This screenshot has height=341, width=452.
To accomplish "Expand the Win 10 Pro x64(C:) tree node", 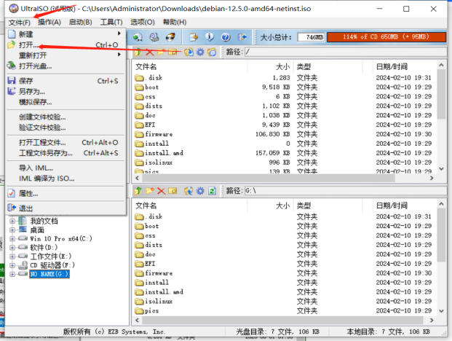I will [12, 238].
